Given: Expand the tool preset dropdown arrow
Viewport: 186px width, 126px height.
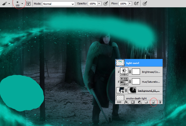Looking at the screenshot, I should 9,4.
